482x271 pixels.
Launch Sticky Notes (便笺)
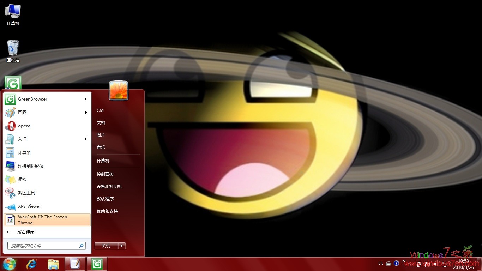pyautogui.click(x=22, y=179)
